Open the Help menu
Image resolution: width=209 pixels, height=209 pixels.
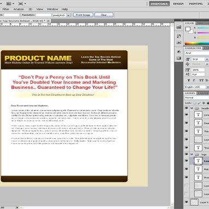click(65, 9)
